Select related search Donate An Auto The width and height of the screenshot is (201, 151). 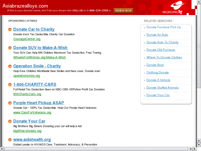pyautogui.click(x=157, y=35)
